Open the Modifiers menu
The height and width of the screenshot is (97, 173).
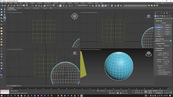tap(32, 3)
